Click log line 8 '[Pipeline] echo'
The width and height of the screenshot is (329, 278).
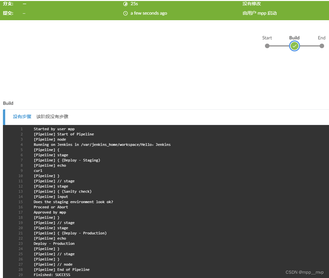(x=50, y=165)
